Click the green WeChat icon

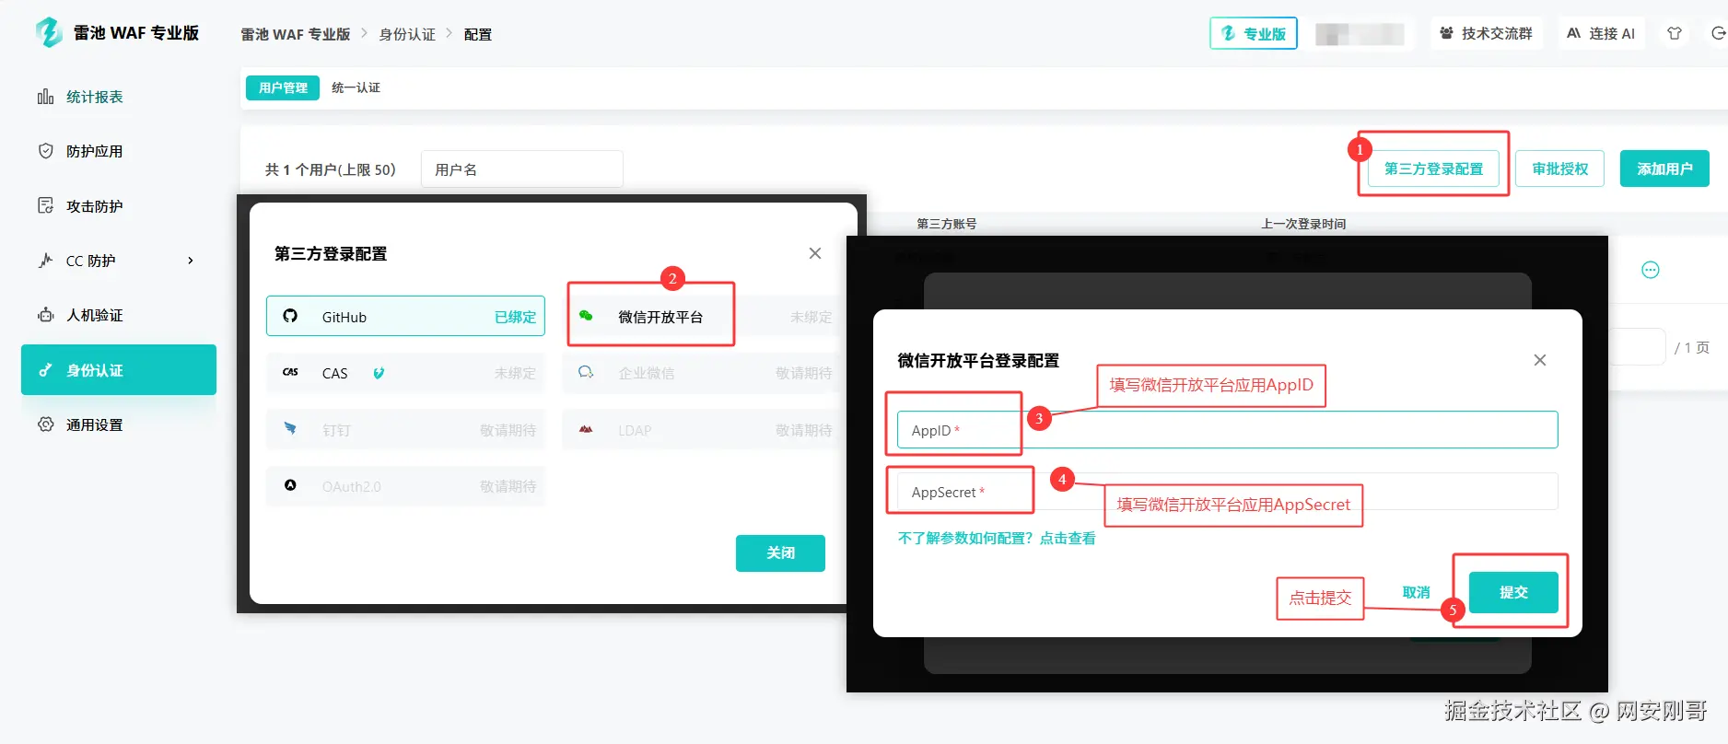pyautogui.click(x=586, y=316)
